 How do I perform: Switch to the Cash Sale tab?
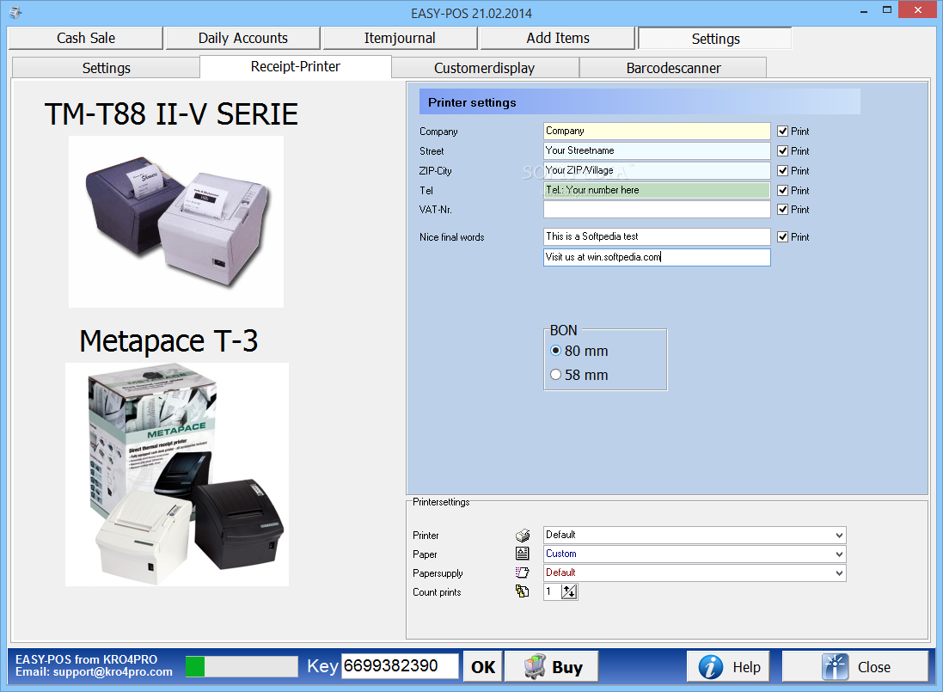pos(85,38)
